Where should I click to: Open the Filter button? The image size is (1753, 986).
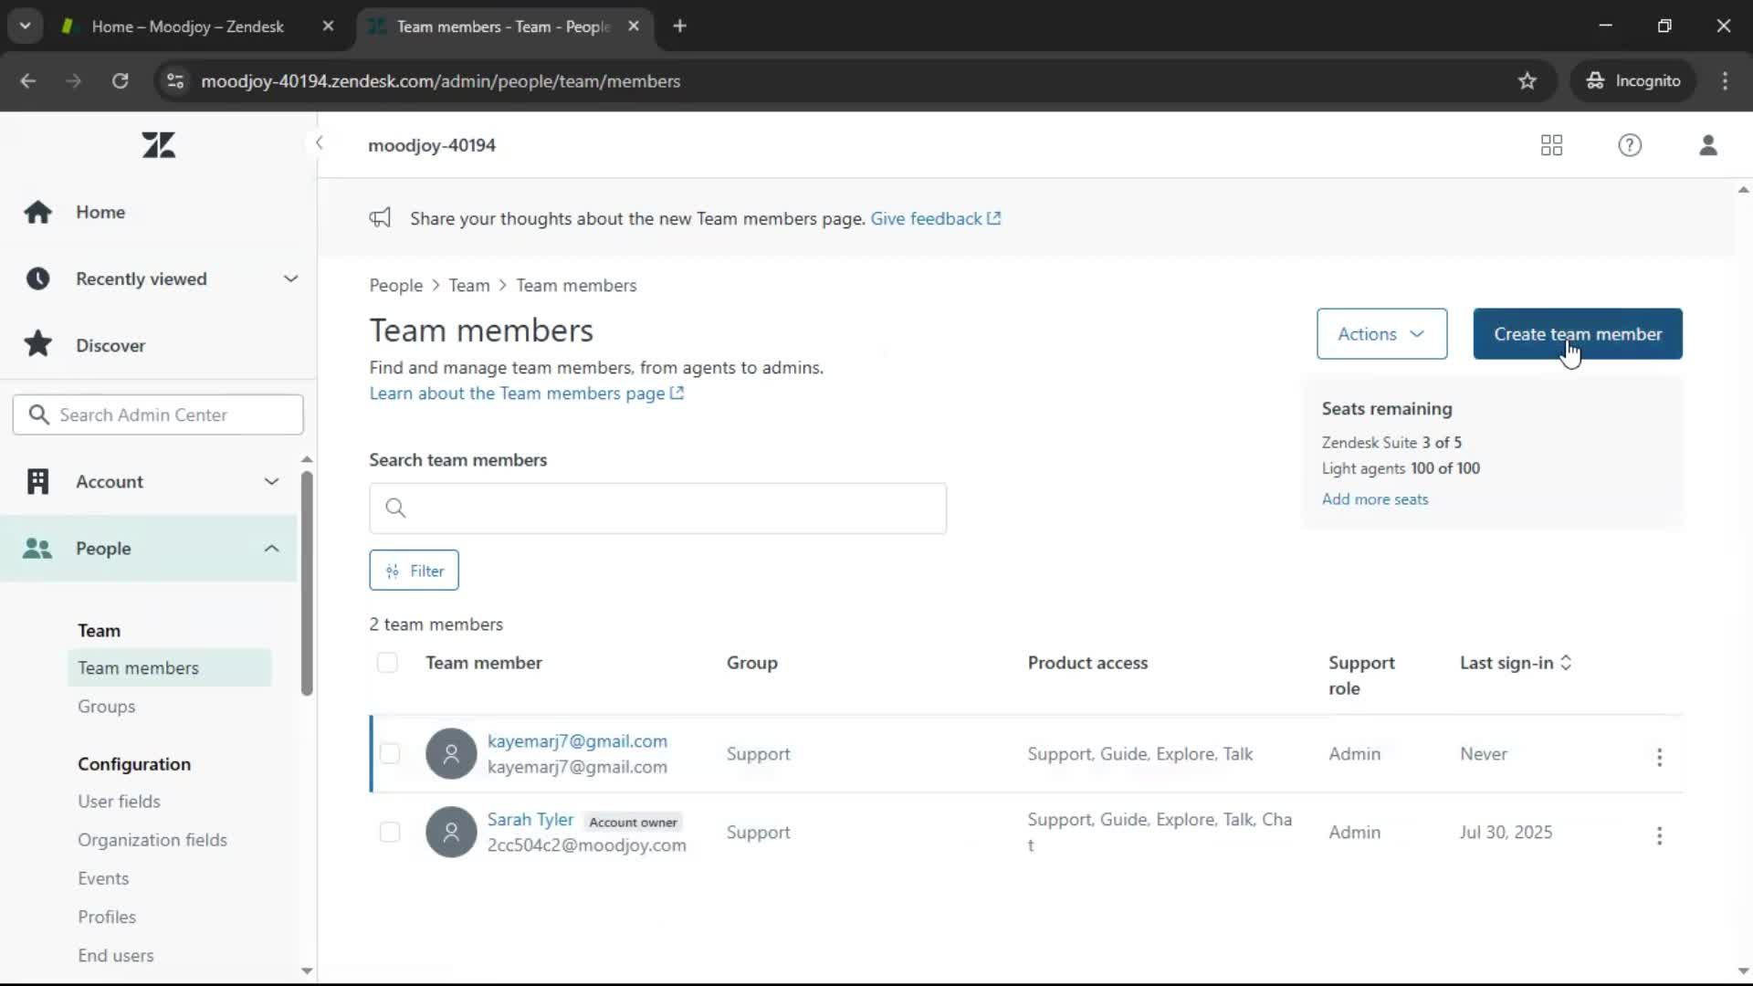(x=414, y=571)
